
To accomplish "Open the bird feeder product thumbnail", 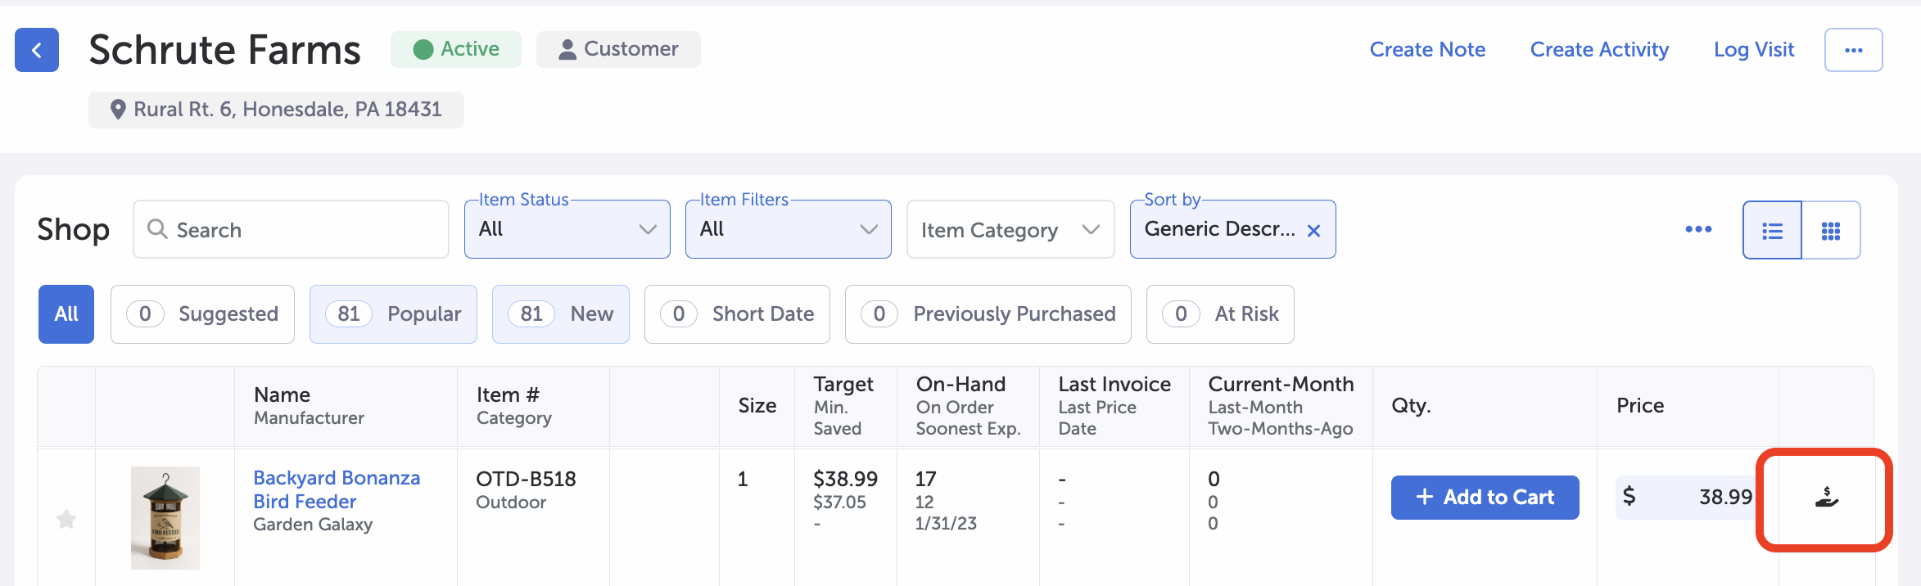I will [165, 517].
